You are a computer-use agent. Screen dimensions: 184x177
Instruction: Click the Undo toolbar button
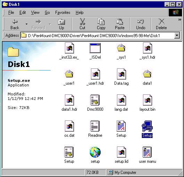141,24
